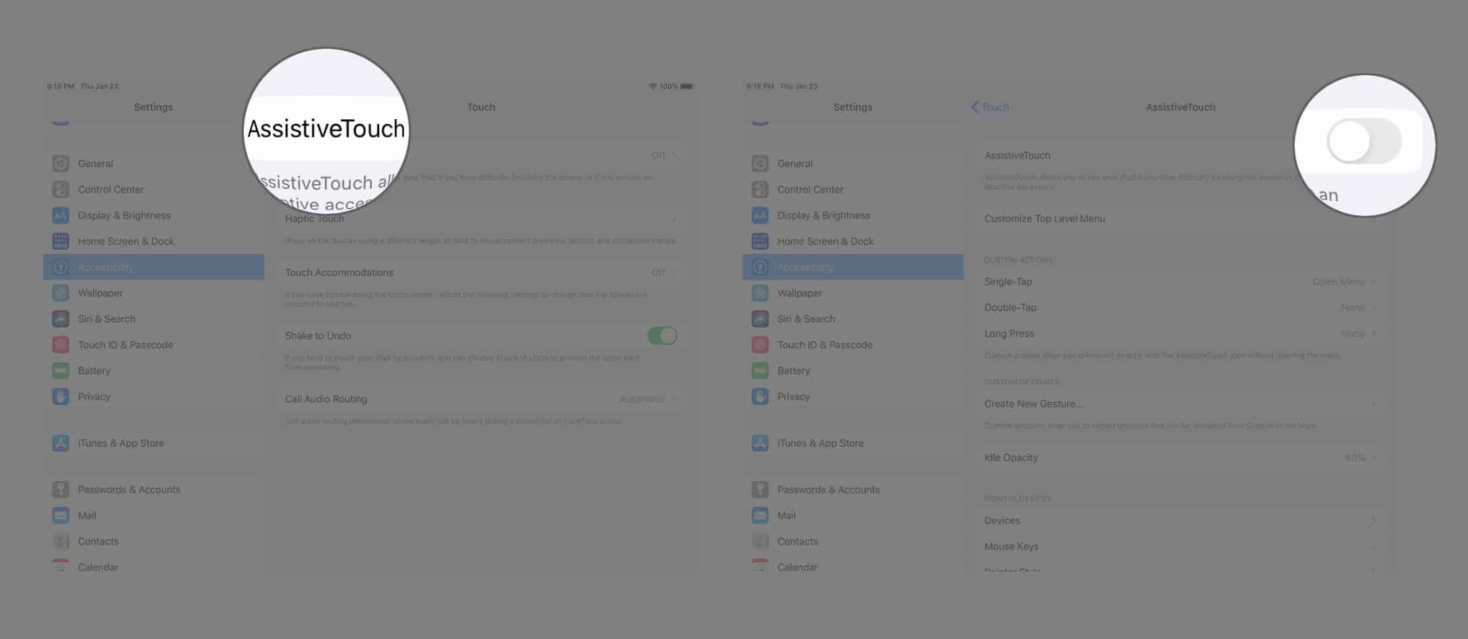Go back to Touch settings
Image resolution: width=1468 pixels, height=639 pixels.
(990, 107)
